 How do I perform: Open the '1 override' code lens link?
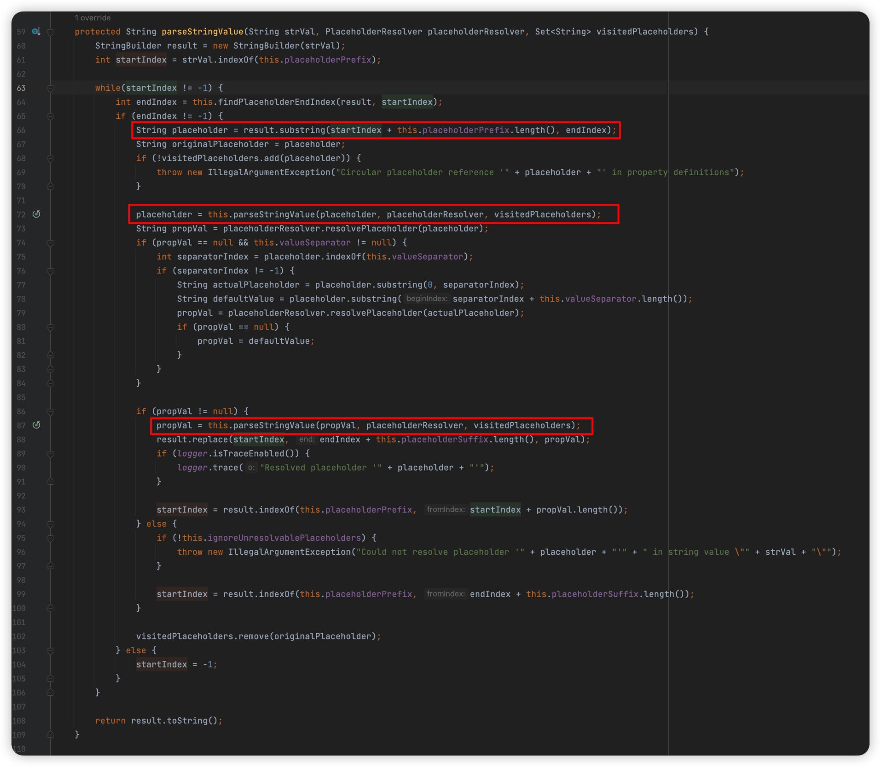[x=93, y=18]
